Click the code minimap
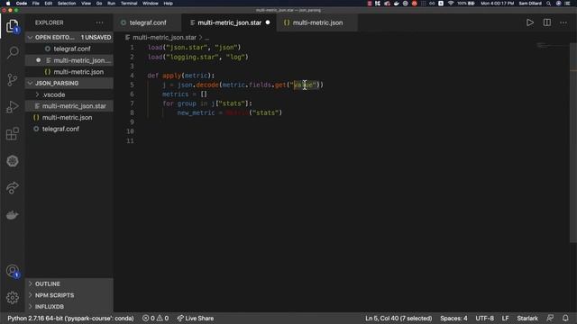This screenshot has height=324, width=577. click(x=552, y=45)
